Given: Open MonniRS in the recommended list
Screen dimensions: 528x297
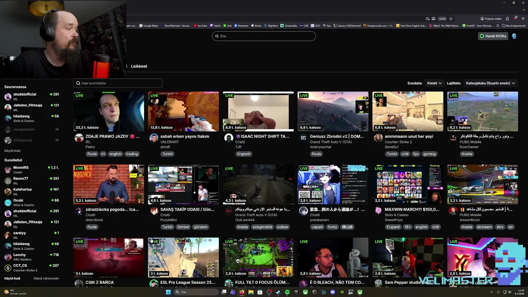Looking at the screenshot, I should (x=31, y=169).
